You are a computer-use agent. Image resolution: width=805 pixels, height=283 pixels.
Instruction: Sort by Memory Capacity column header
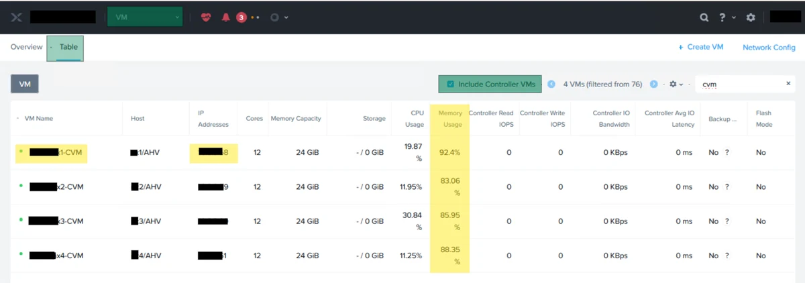point(296,119)
